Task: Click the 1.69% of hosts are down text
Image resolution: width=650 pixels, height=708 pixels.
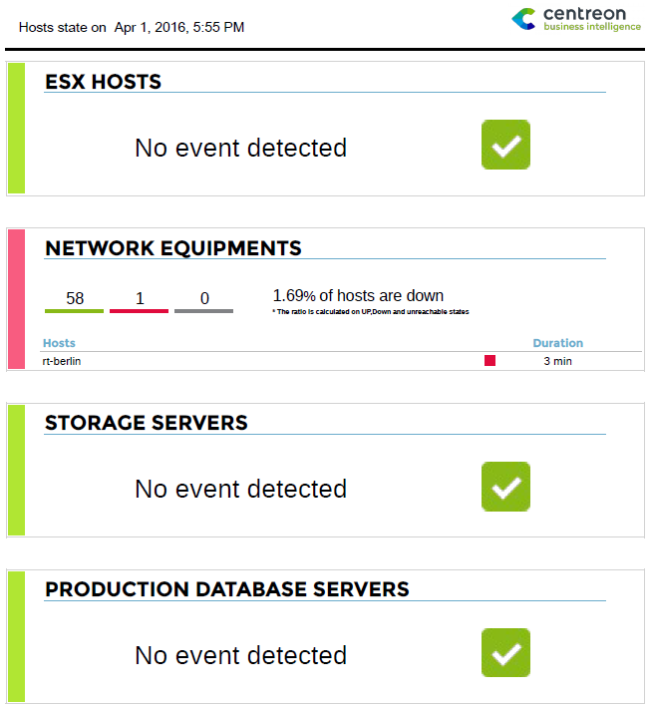Action: [358, 296]
